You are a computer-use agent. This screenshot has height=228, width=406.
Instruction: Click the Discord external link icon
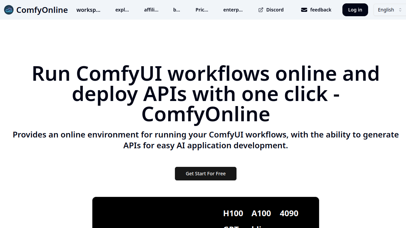[x=261, y=10]
